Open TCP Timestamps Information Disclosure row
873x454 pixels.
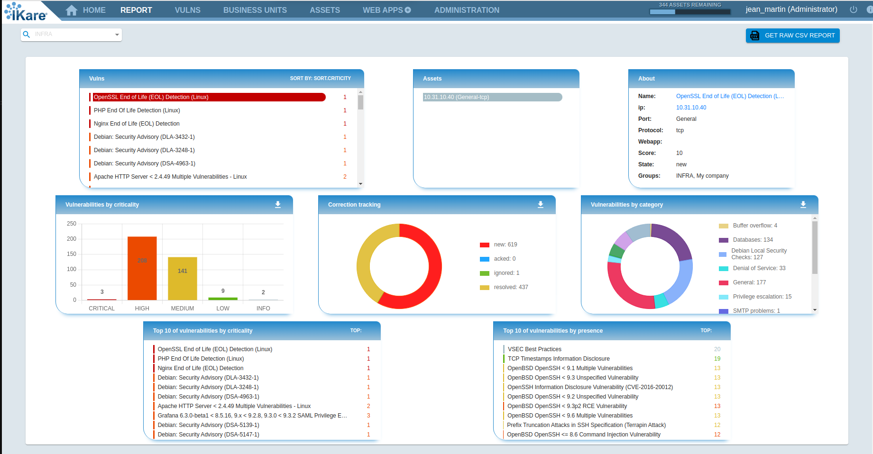[612, 359]
